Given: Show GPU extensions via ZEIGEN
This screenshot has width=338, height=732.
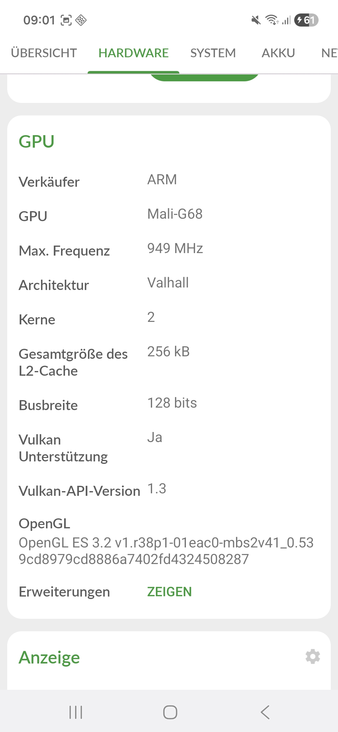Looking at the screenshot, I should point(169,592).
